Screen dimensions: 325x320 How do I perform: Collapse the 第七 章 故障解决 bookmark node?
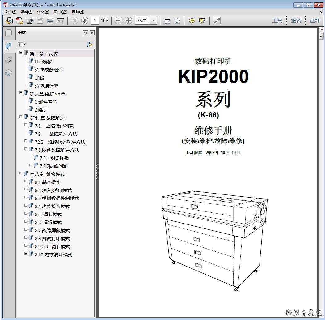click(21, 117)
